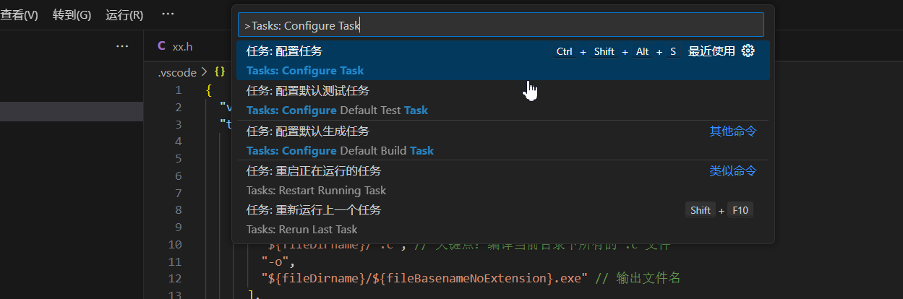Open the 运行(R) menu

click(124, 14)
